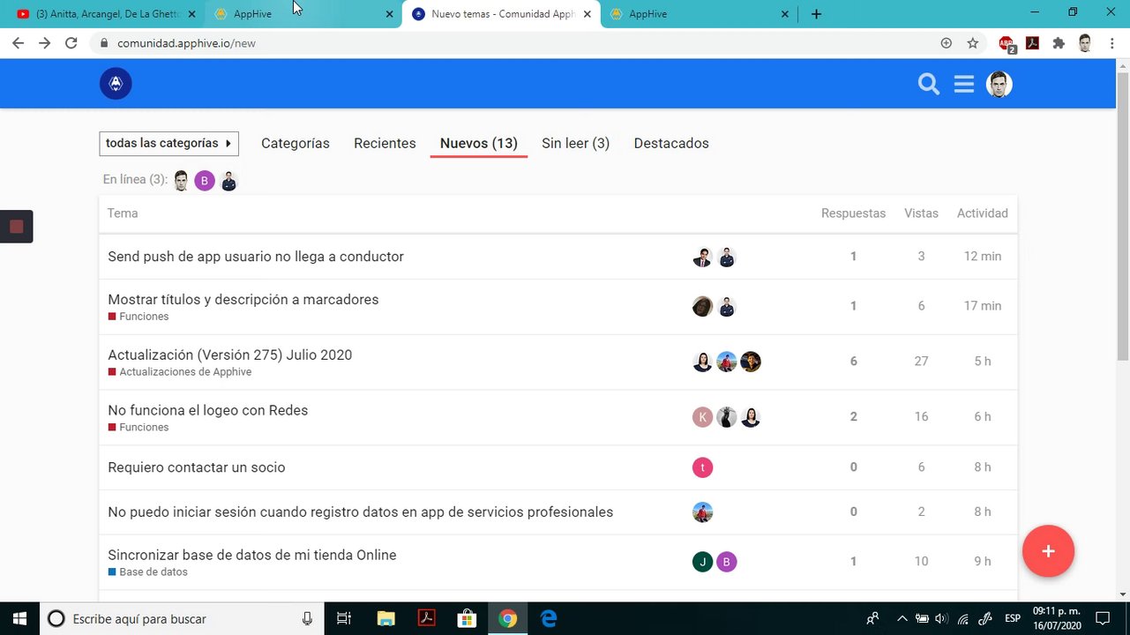Expand 'todas las categorías' dropdown

point(168,144)
